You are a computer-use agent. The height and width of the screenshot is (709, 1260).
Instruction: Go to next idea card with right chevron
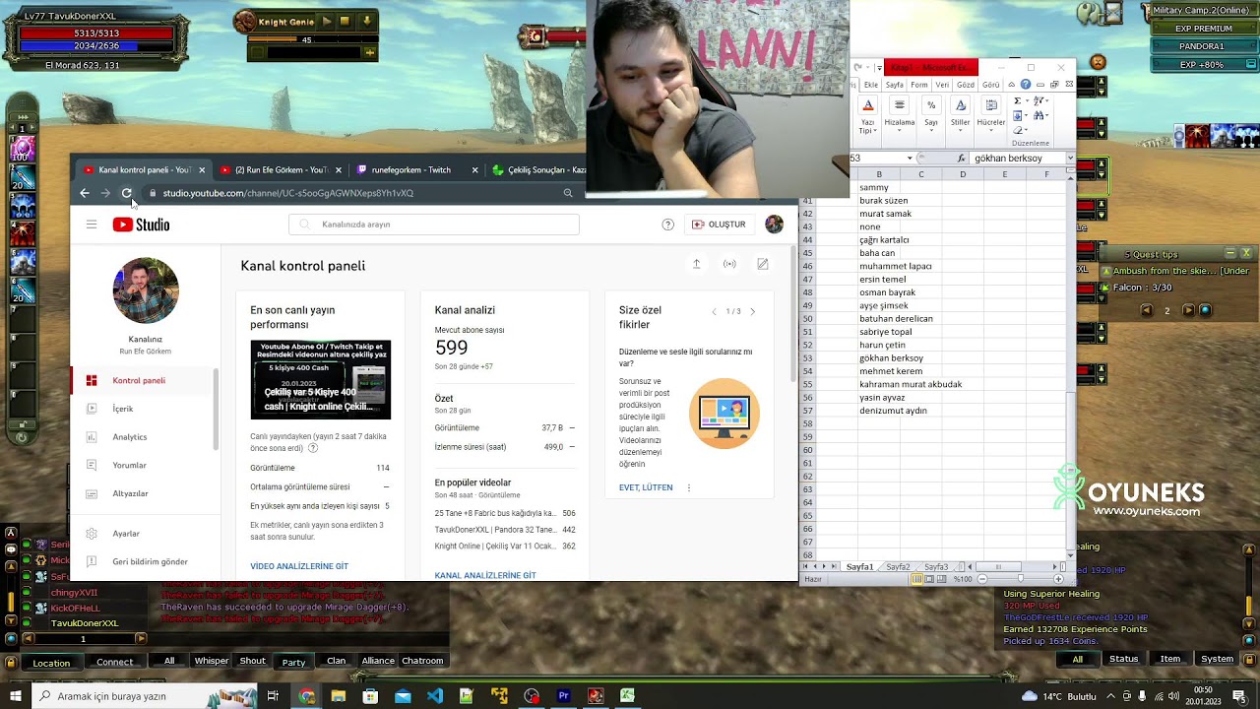[753, 311]
